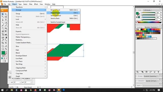Switch to the Symbols tab

(x=154, y=27)
